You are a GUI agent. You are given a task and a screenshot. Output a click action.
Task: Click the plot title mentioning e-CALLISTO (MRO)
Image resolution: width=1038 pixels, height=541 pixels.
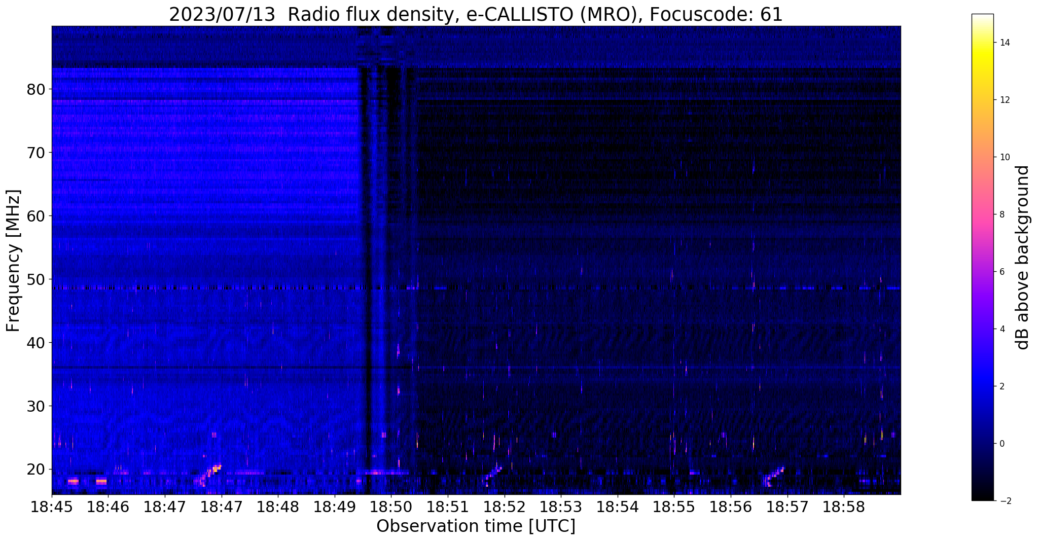point(476,14)
